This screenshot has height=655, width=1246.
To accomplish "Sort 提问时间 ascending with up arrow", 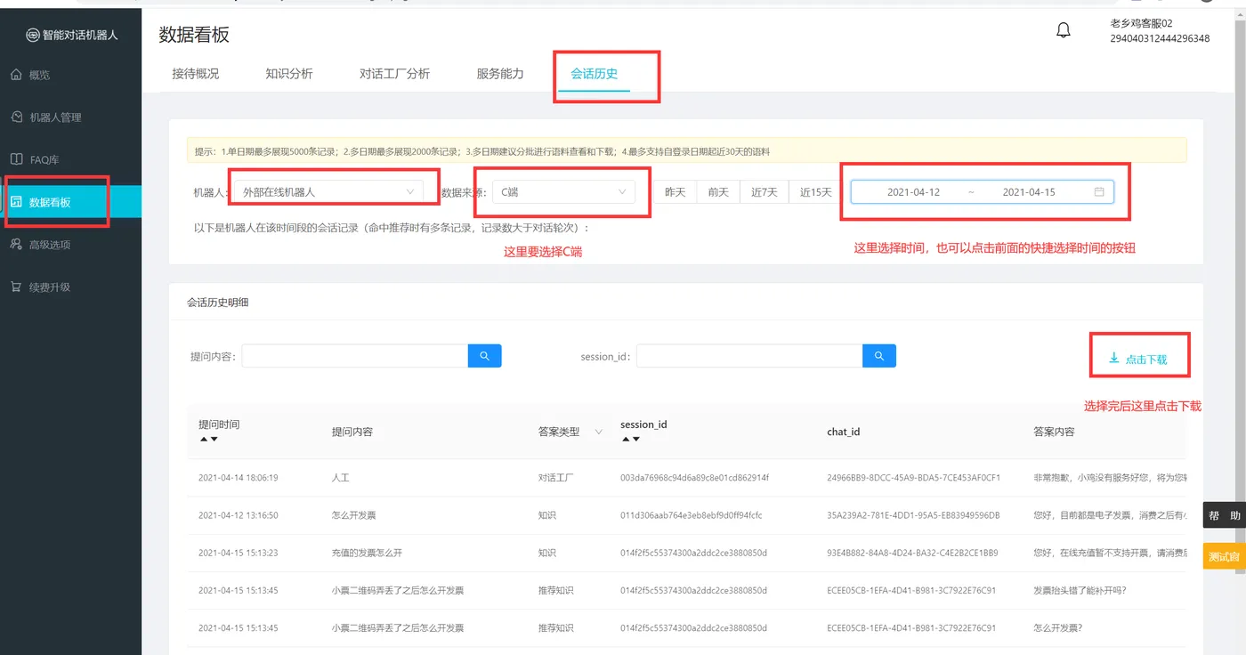I will tap(203, 440).
